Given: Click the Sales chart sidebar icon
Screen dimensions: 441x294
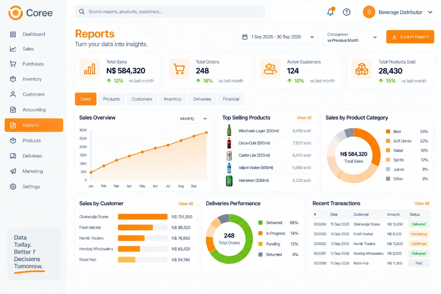Looking at the screenshot, I should tap(13, 49).
